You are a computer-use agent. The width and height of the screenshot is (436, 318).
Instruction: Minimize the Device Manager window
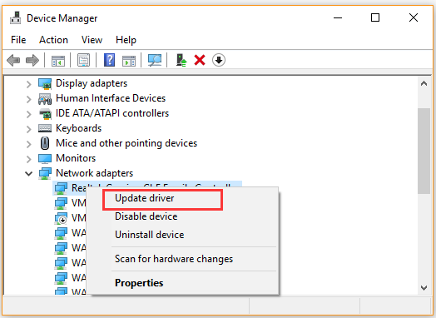pyautogui.click(x=338, y=17)
